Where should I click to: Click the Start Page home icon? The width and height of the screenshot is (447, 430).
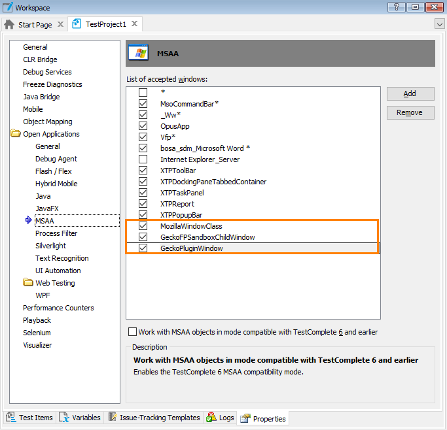[9, 24]
